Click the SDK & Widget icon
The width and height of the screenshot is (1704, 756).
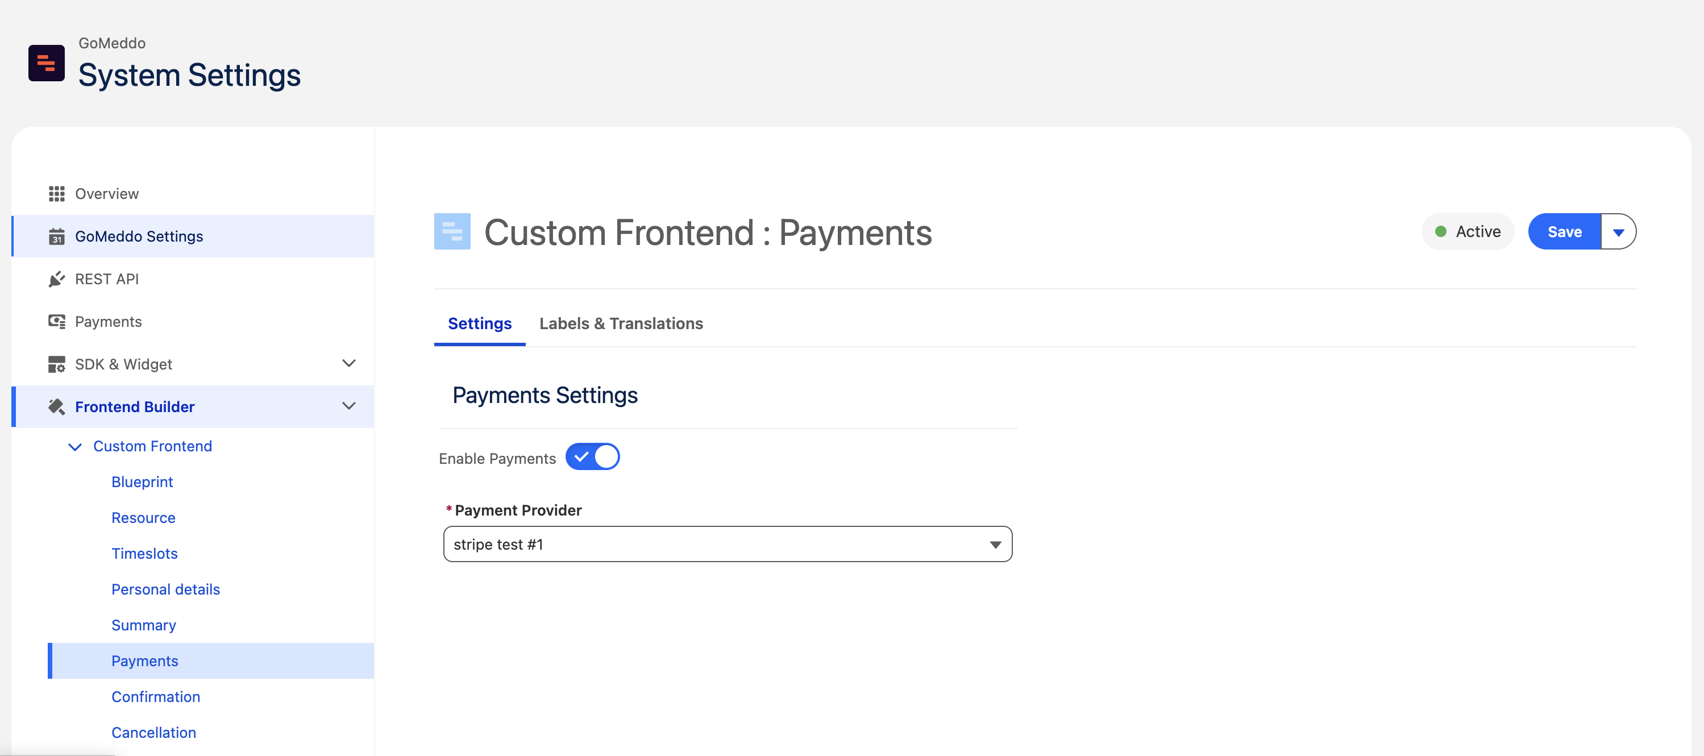(57, 364)
